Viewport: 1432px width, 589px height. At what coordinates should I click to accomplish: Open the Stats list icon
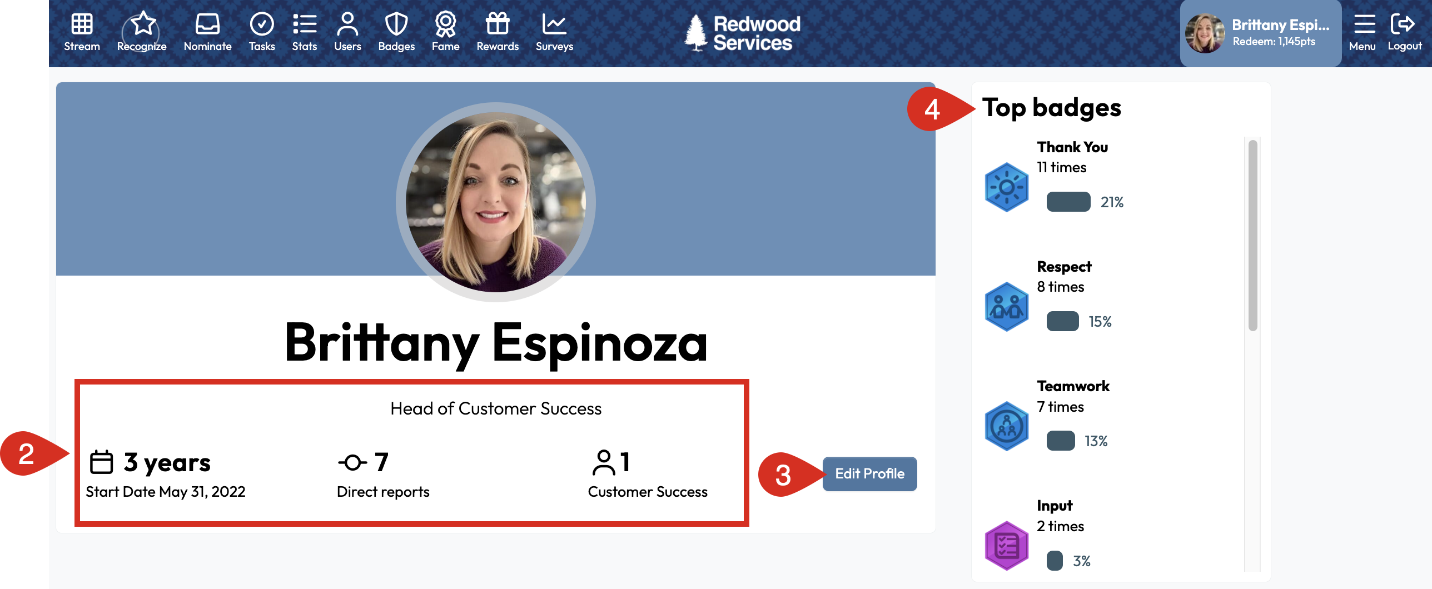point(304,24)
